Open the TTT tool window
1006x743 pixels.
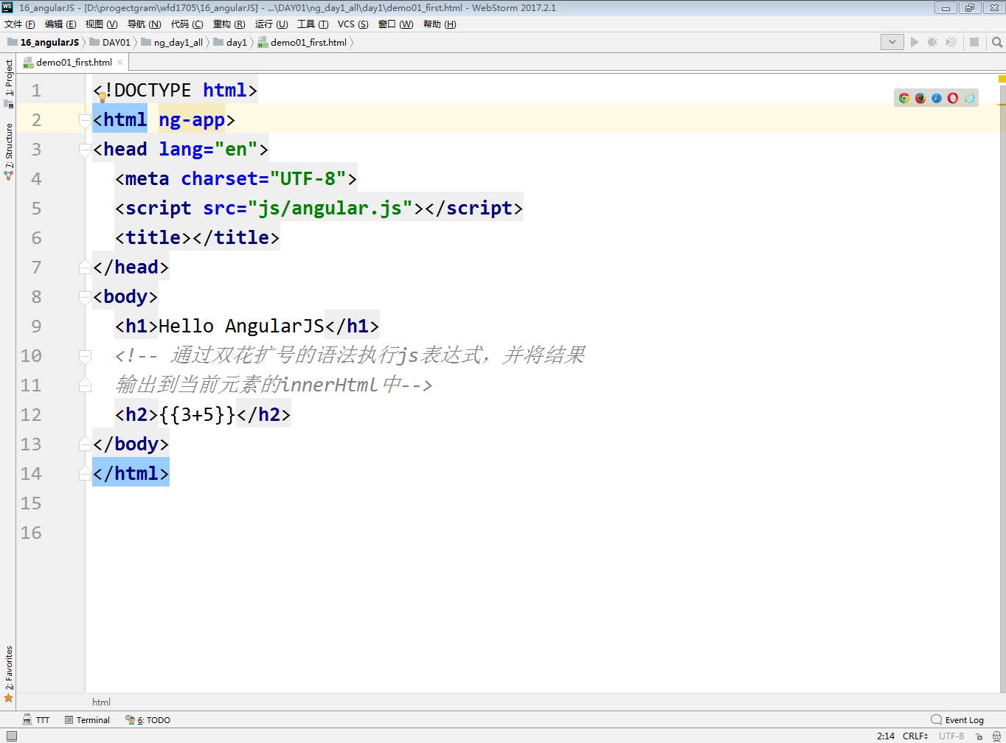coord(35,720)
